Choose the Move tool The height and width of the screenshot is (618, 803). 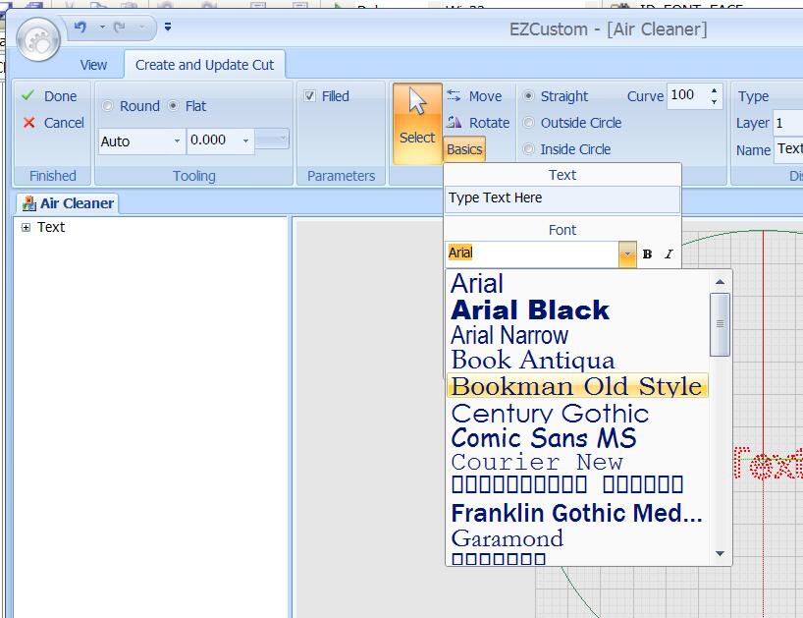click(474, 96)
